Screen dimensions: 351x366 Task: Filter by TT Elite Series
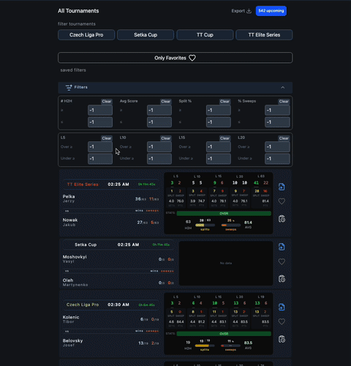tap(264, 35)
